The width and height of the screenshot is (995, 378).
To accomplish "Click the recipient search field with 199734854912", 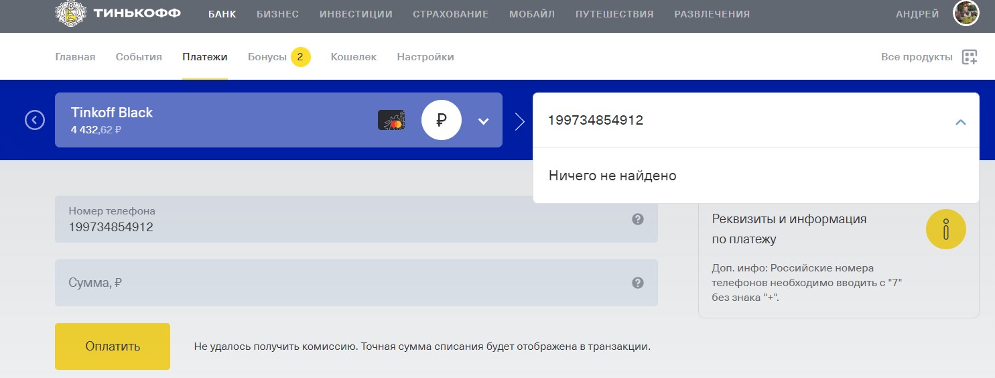I will (756, 121).
